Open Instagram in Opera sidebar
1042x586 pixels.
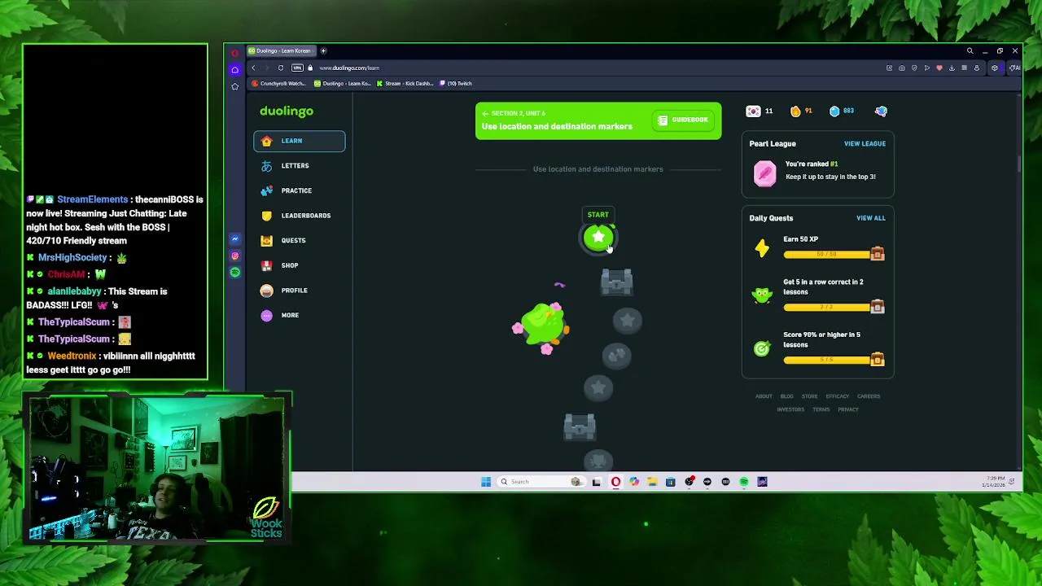click(235, 256)
